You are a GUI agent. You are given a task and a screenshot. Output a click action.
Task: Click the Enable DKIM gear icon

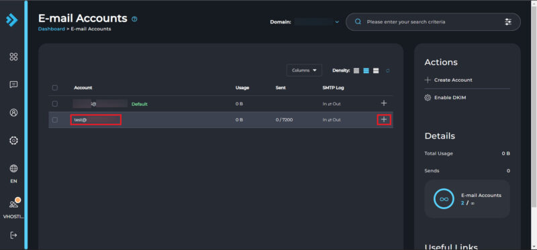428,98
